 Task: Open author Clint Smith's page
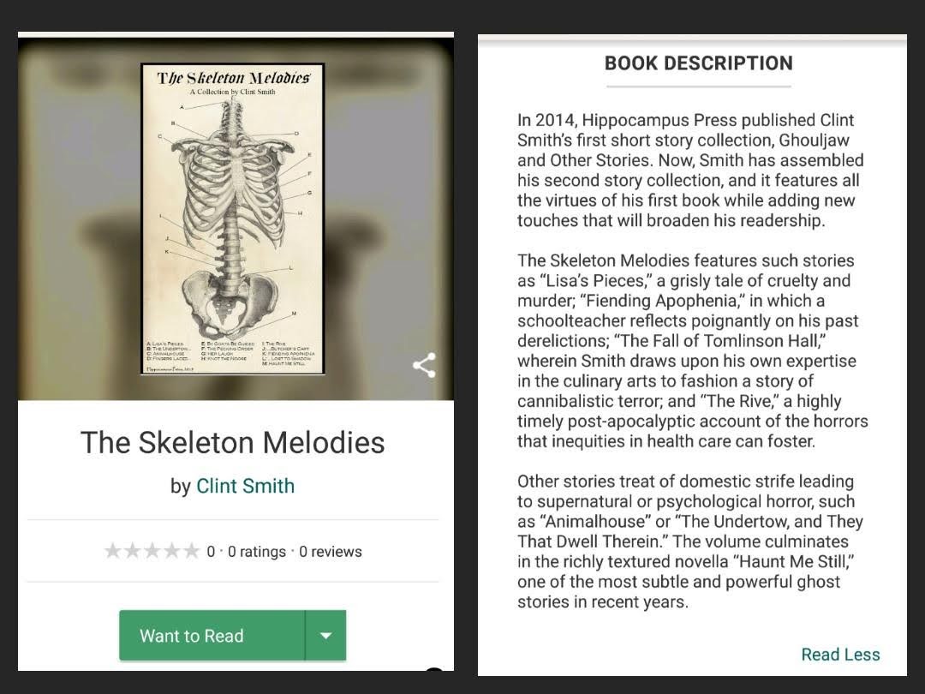(x=246, y=486)
